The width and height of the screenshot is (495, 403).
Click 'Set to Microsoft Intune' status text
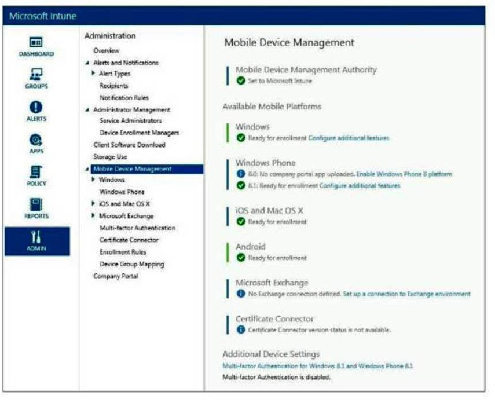coord(280,81)
